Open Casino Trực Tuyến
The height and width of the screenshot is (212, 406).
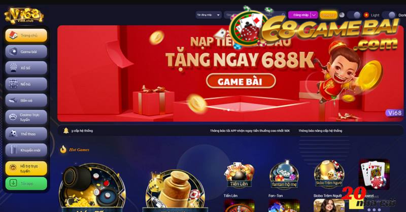point(26,117)
